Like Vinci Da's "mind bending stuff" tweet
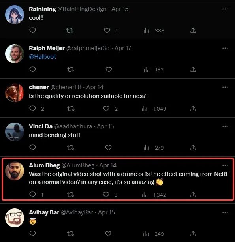 point(108,148)
